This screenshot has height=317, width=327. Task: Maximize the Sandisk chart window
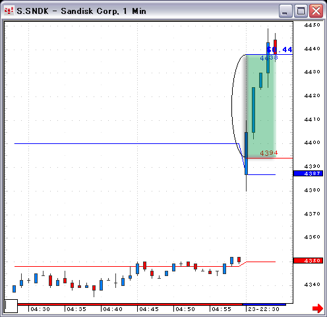[301, 11]
